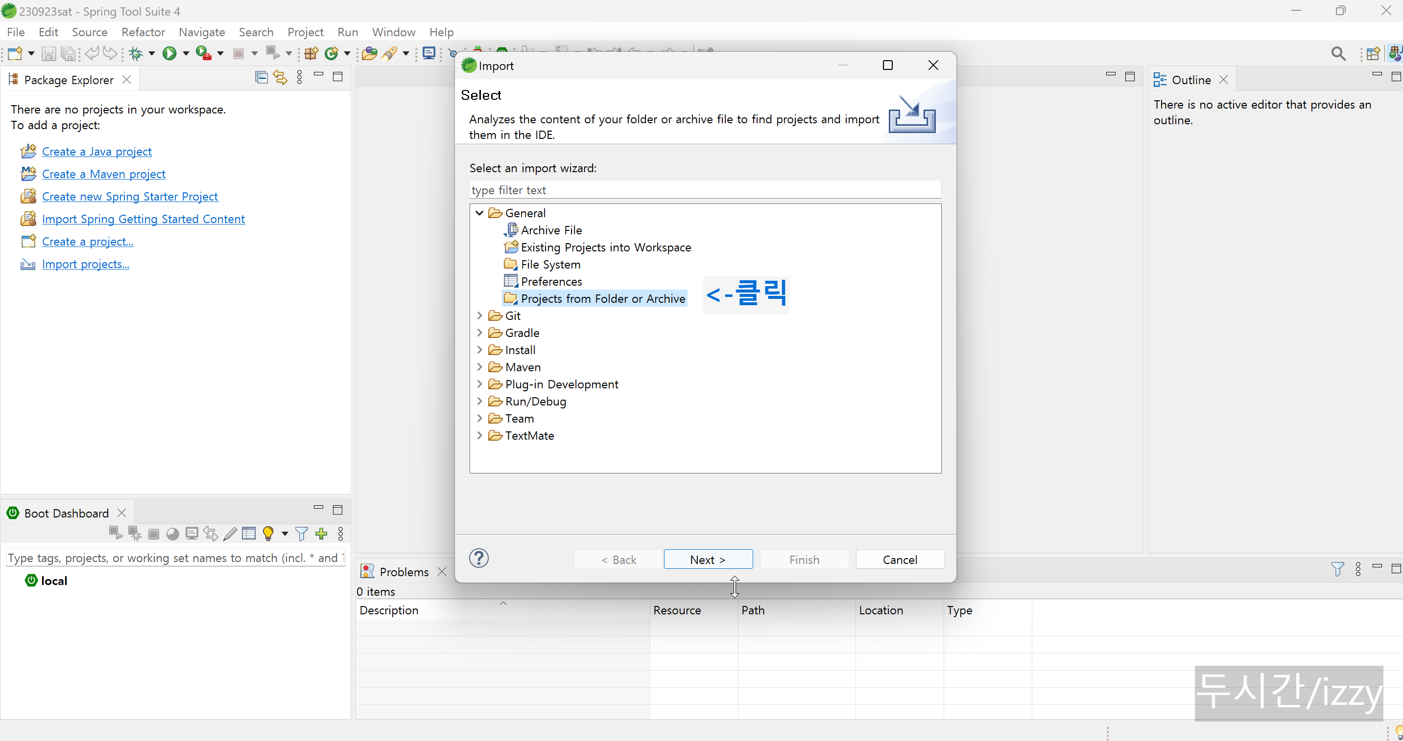Open the Window menu
The width and height of the screenshot is (1403, 741).
[x=393, y=32]
